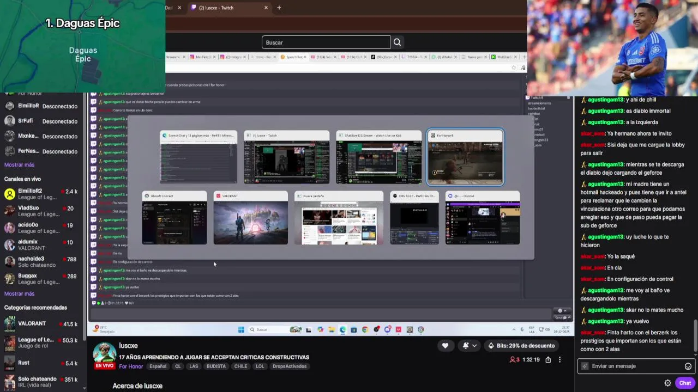698x392 pixels.
Task: Select the For Honor window thumbnail
Action: point(465,157)
